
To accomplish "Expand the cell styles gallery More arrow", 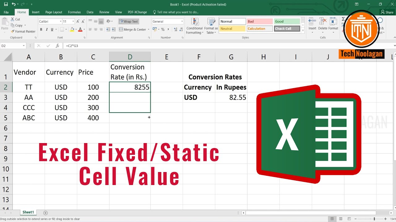I will point(303,31).
